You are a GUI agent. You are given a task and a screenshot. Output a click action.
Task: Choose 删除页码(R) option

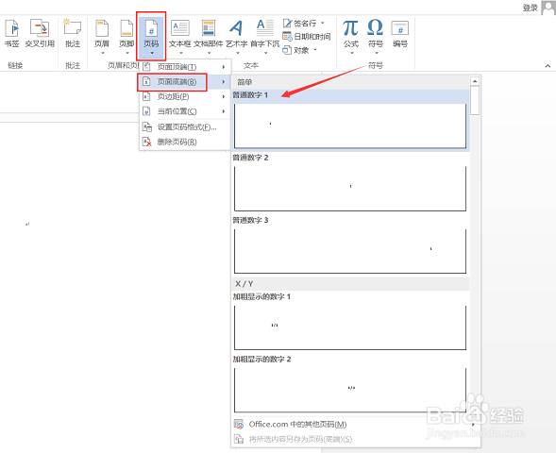pyautogui.click(x=184, y=142)
